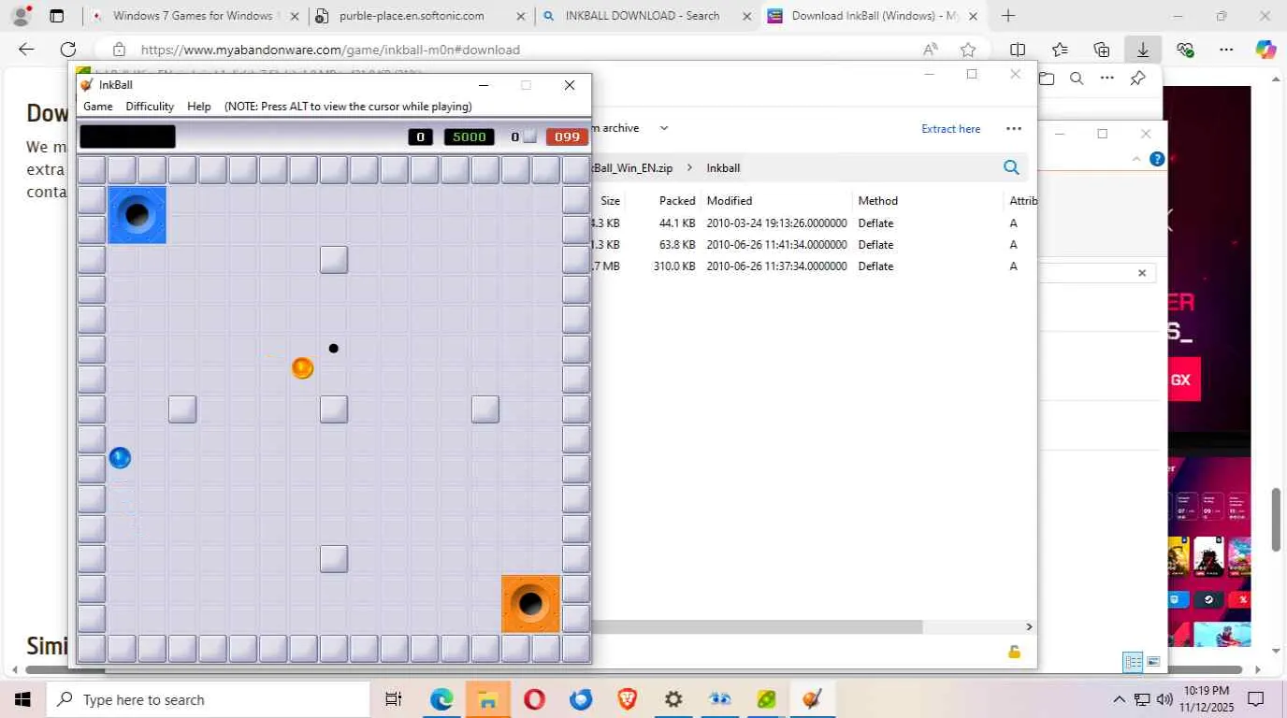Click the orange hole in InkBall

pos(530,604)
